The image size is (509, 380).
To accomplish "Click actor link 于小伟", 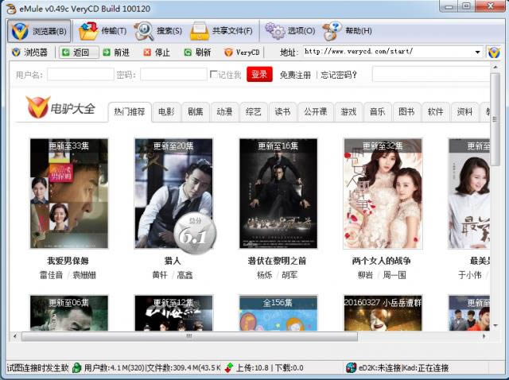I will pyautogui.click(x=470, y=275).
